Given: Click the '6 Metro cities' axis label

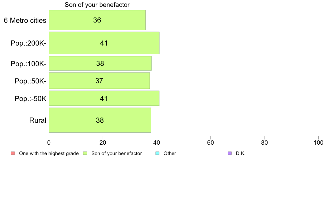Looking at the screenshot, I should [25, 20].
